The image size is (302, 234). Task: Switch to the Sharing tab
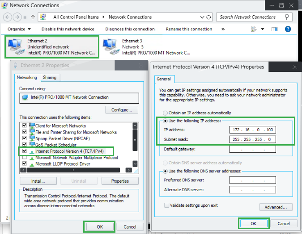50,78
